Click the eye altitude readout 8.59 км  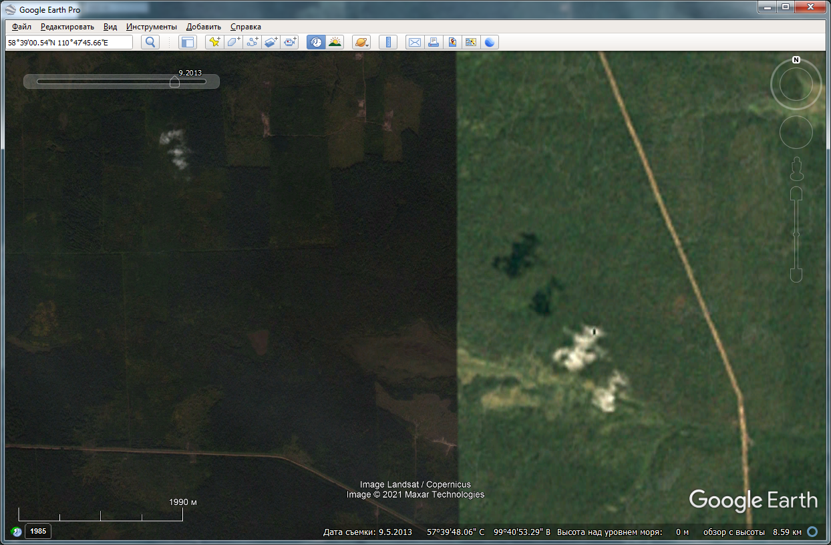787,532
